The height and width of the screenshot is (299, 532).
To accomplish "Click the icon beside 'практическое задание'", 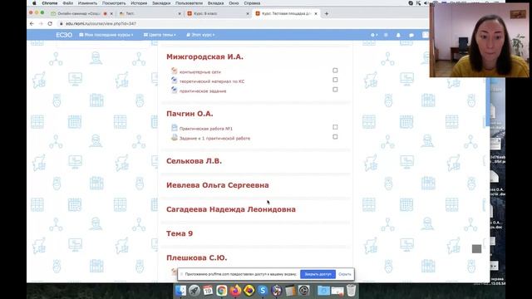I will tap(174, 90).
